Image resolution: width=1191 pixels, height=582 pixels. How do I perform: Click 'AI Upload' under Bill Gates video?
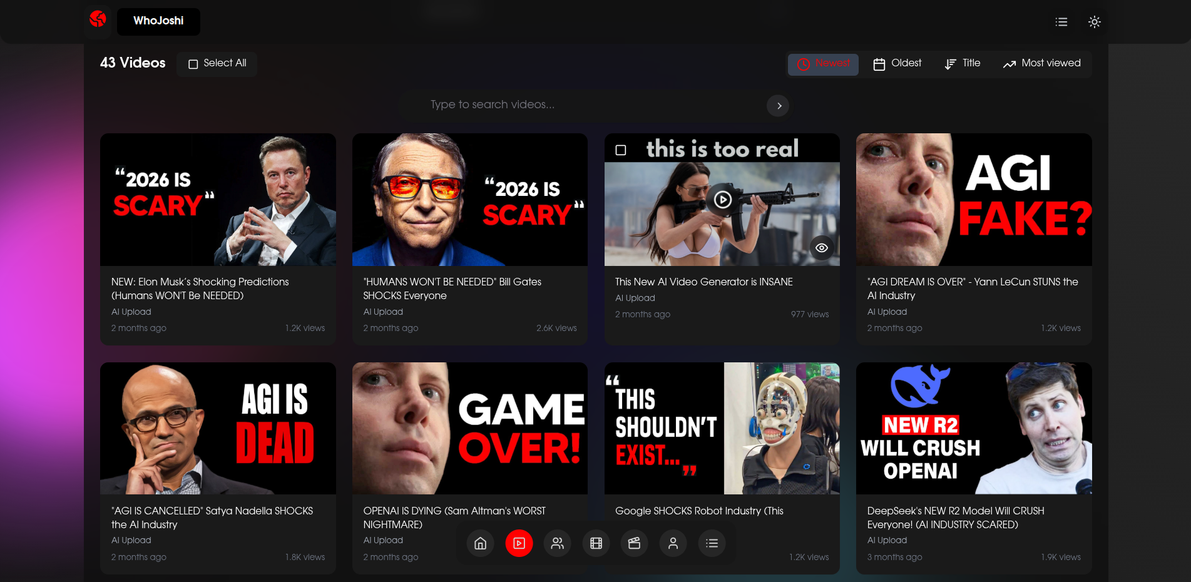[x=383, y=312]
